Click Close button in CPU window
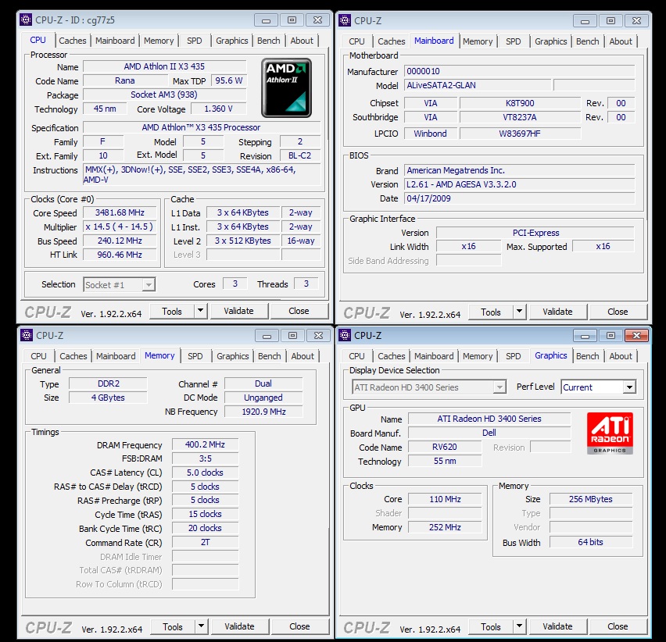Viewport: 666px width, 642px height. tap(299, 311)
